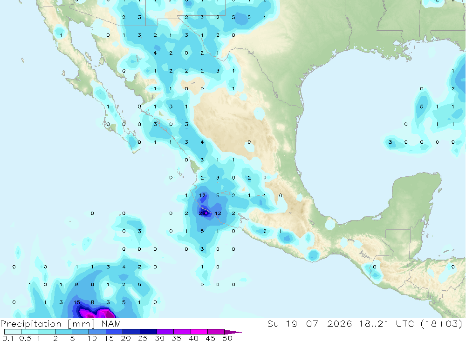Viewport: 466px width, 341px height.
Task: Click the legend label "25"
Action: 143,338
